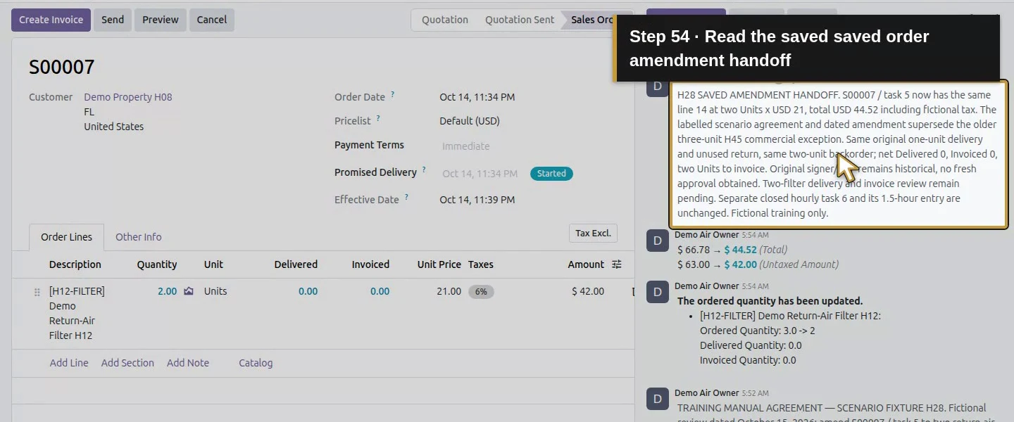Click the S00007 order number heading

click(x=62, y=68)
